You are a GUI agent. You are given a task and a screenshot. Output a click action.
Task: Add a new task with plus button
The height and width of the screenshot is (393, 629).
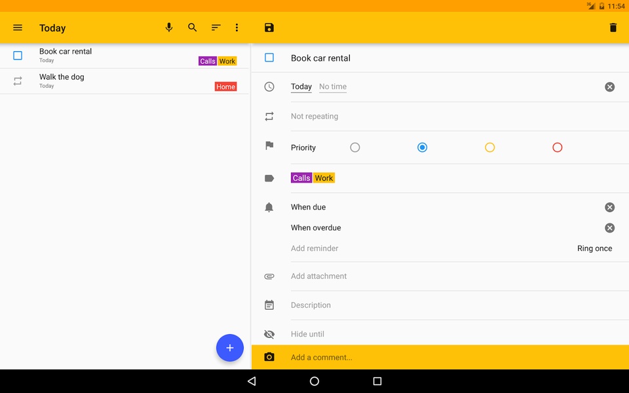(230, 348)
